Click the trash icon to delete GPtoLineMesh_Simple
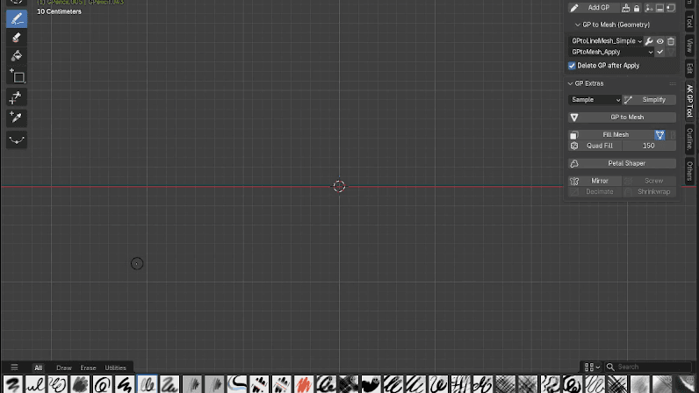This screenshot has width=699, height=393. click(671, 41)
